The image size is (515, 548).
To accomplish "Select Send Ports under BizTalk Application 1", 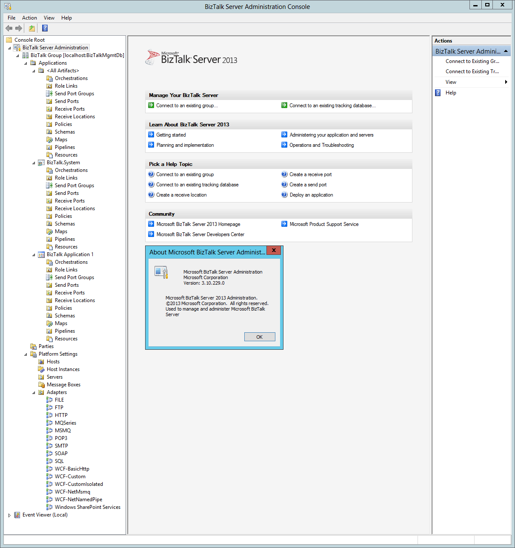I will point(67,285).
